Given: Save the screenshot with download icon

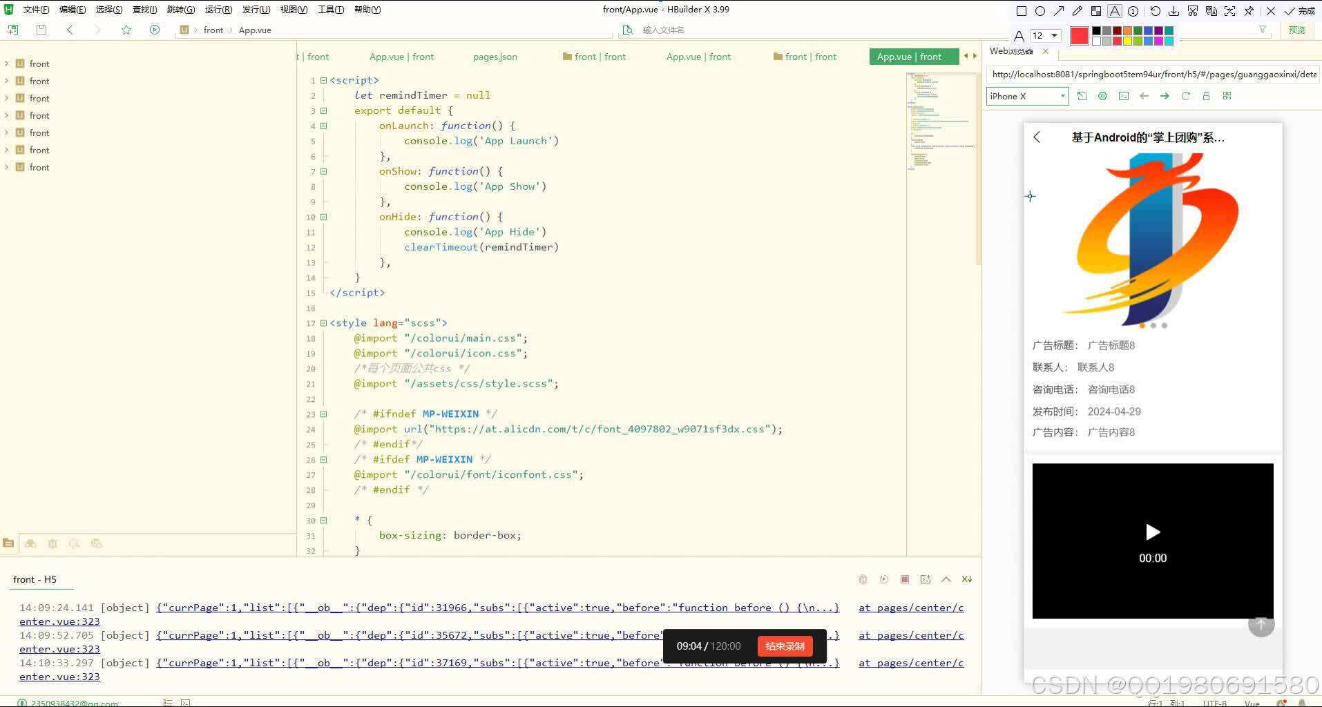Looking at the screenshot, I should pos(1173,11).
